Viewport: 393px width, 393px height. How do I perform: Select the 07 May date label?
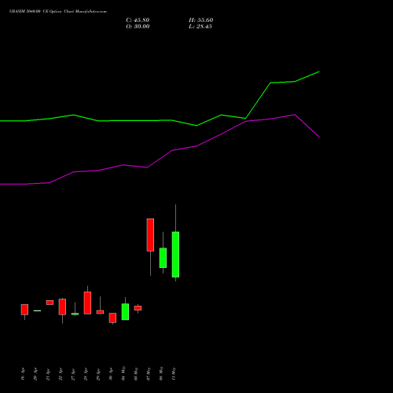point(149,373)
